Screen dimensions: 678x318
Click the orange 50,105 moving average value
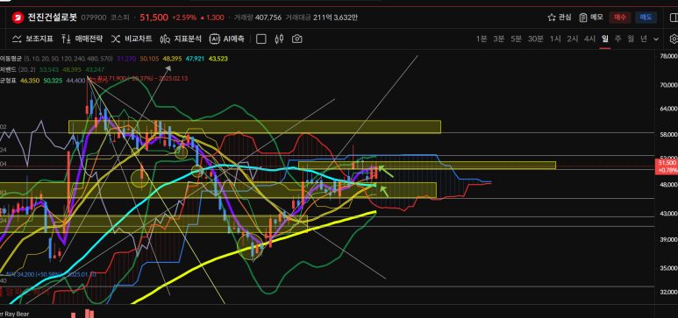tap(149, 59)
